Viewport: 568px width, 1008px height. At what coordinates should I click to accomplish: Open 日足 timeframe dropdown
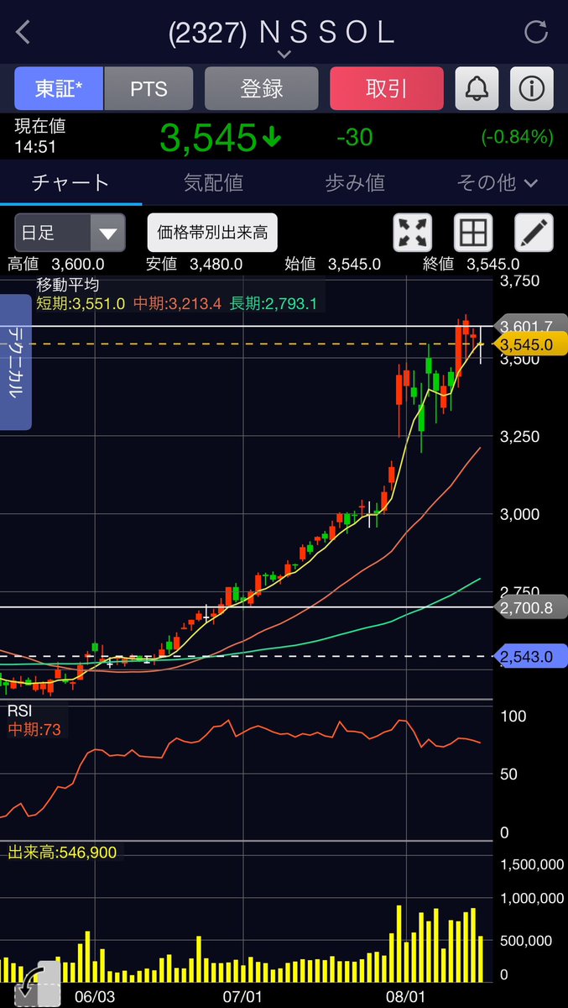coord(70,233)
